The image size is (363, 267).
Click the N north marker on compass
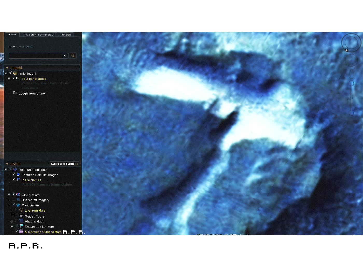346,50
